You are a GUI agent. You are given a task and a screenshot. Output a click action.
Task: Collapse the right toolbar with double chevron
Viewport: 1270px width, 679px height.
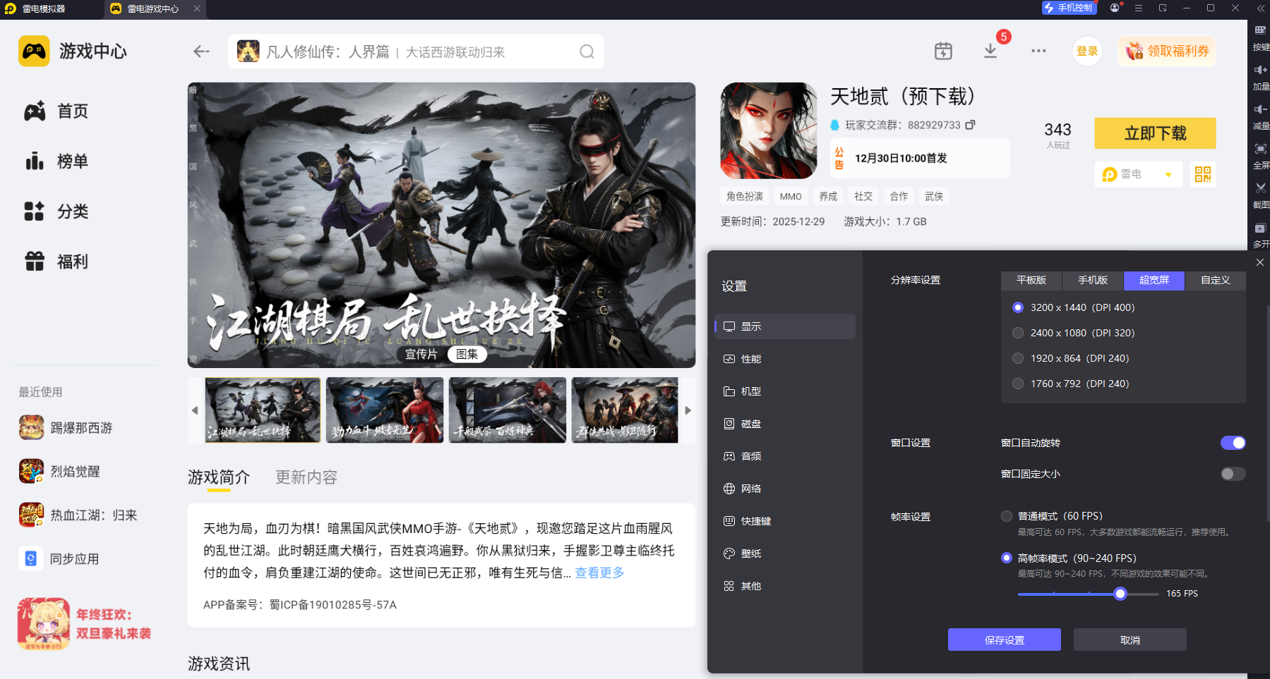(x=1261, y=8)
